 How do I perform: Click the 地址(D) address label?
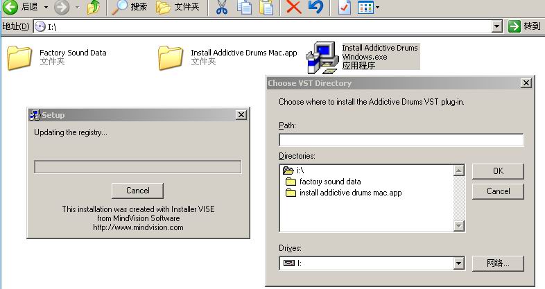[x=16, y=26]
